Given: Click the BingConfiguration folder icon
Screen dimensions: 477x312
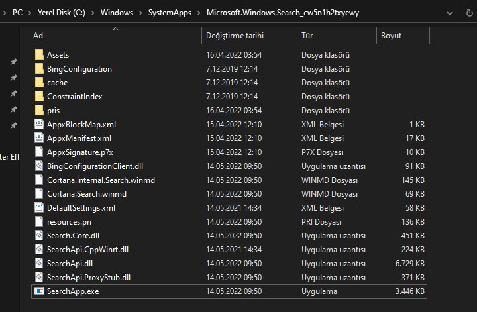Looking at the screenshot, I should coord(38,69).
